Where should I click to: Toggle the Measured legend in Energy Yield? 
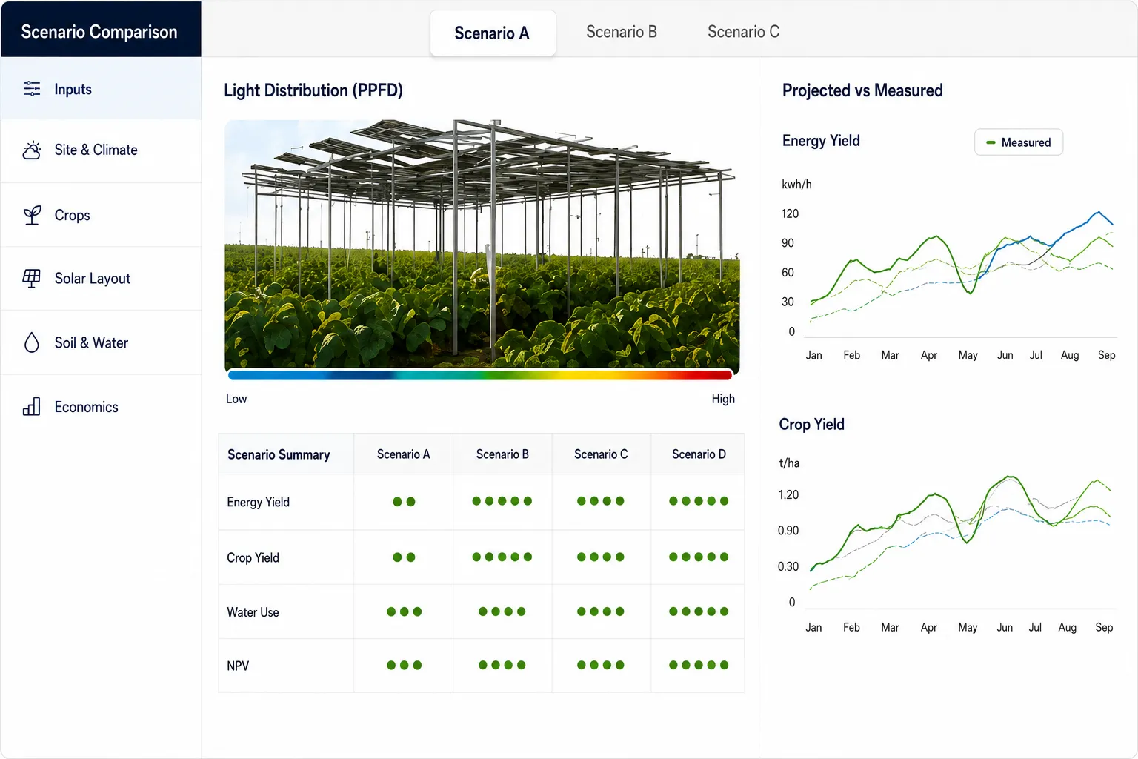coord(1019,142)
